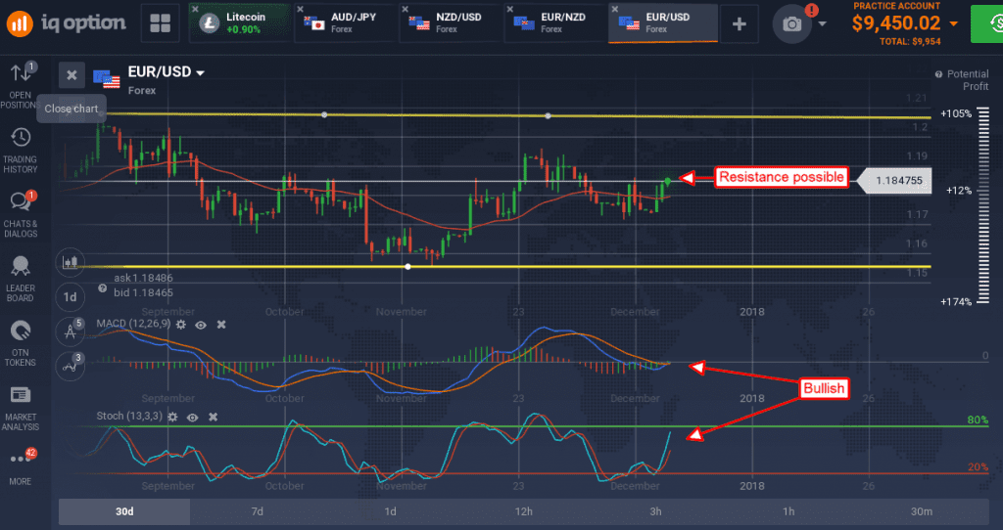Select the 1d time range

point(390,511)
